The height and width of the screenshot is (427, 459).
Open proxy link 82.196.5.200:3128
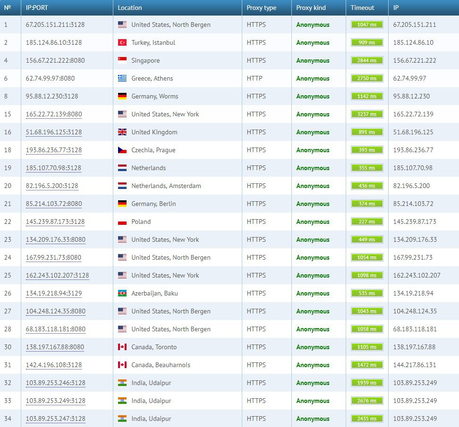pyautogui.click(x=52, y=186)
